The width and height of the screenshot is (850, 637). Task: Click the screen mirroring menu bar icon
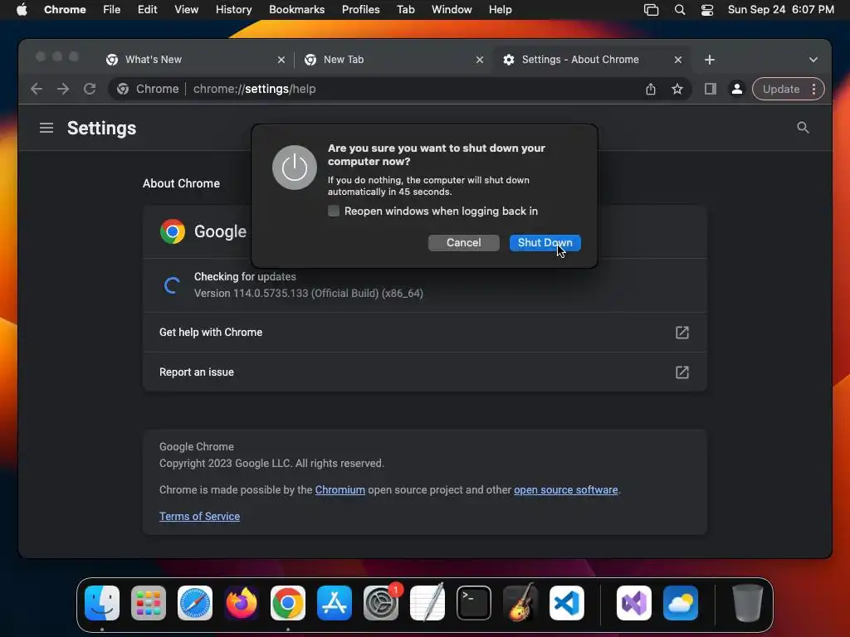click(651, 10)
